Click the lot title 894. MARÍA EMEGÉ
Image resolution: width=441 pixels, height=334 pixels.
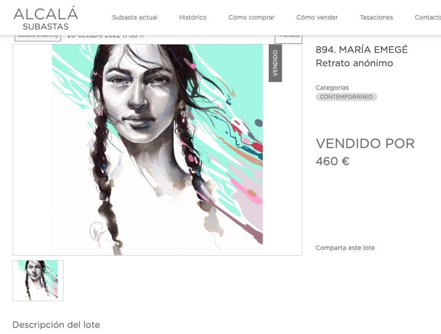(361, 49)
